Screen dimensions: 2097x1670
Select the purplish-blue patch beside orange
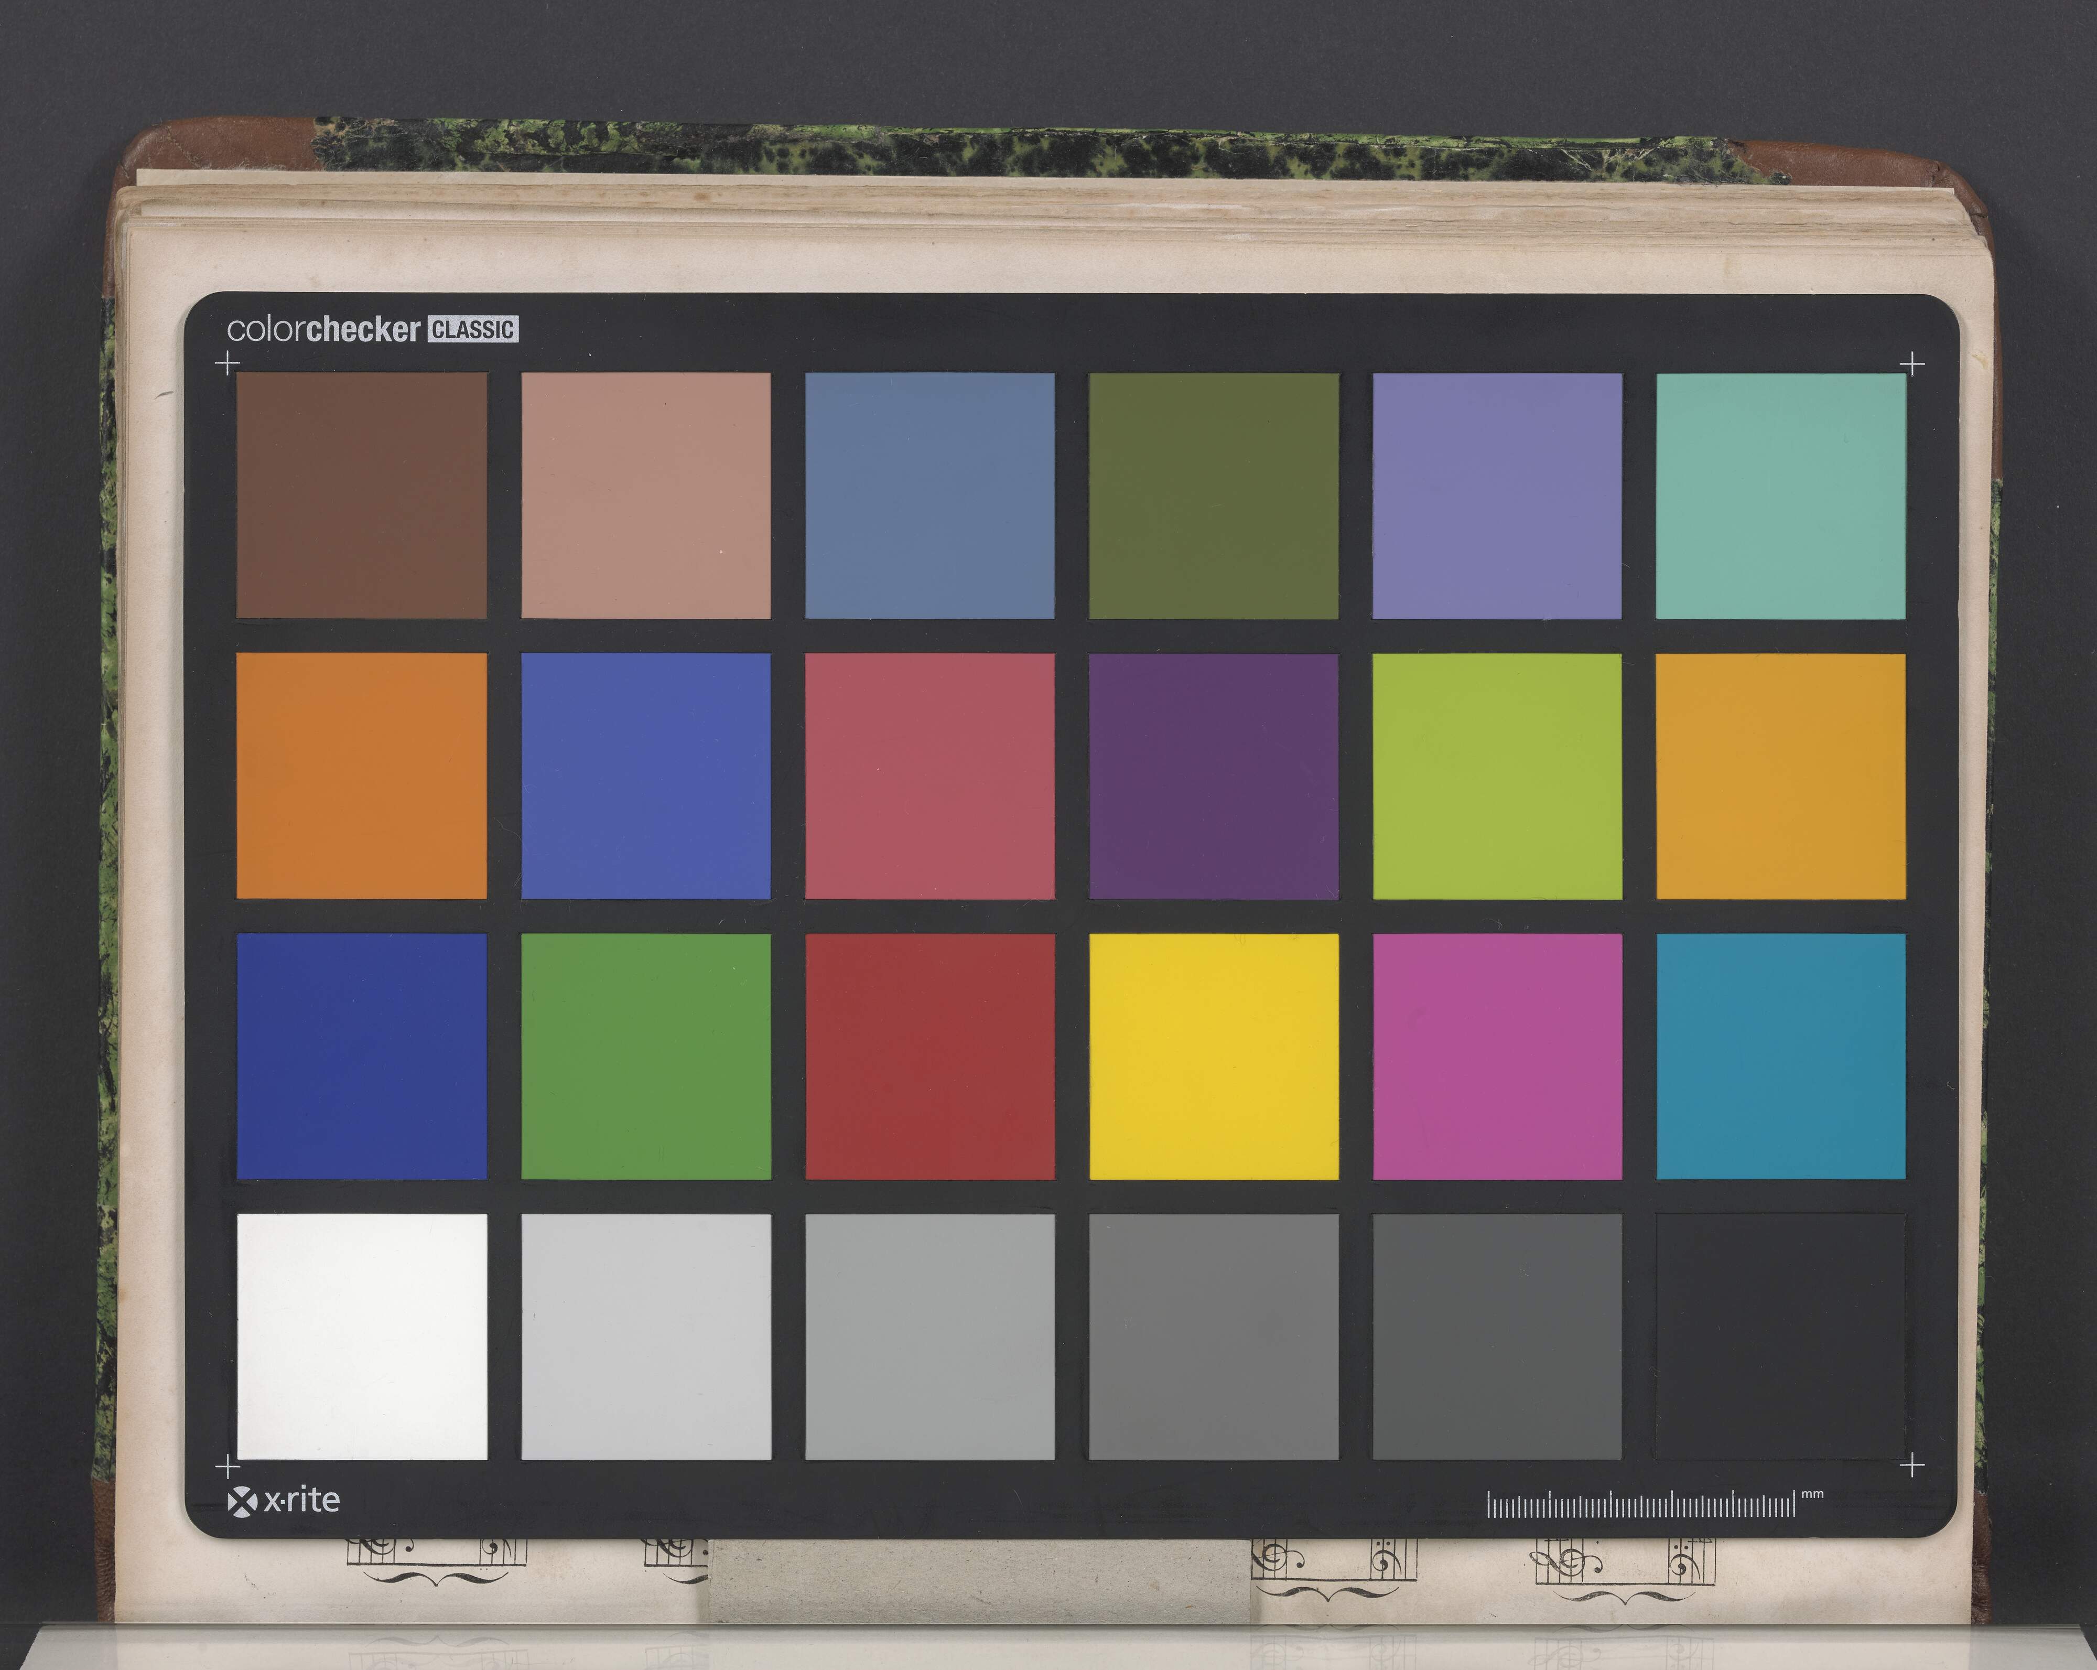(x=646, y=776)
